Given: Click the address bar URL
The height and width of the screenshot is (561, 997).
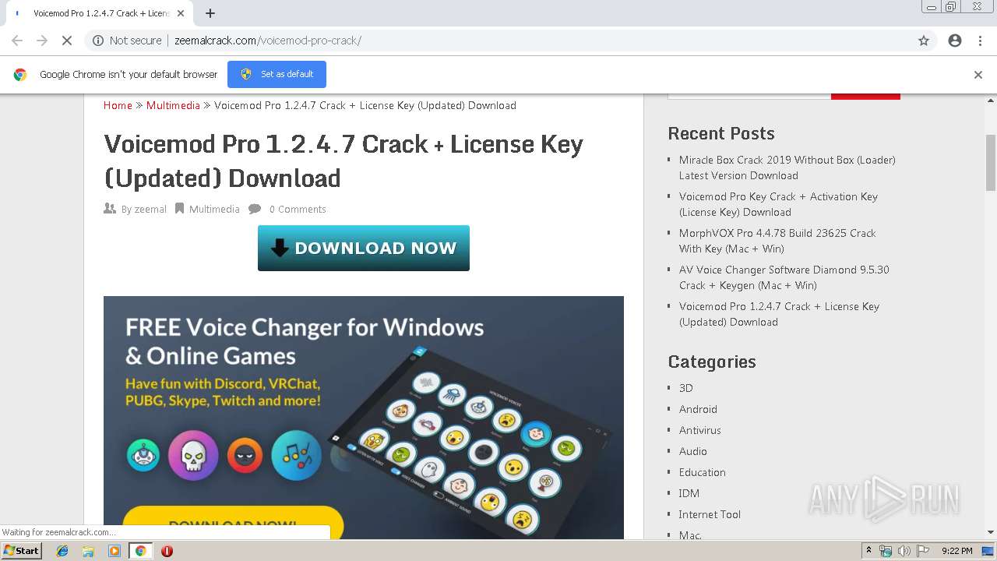Looking at the screenshot, I should pos(268,41).
